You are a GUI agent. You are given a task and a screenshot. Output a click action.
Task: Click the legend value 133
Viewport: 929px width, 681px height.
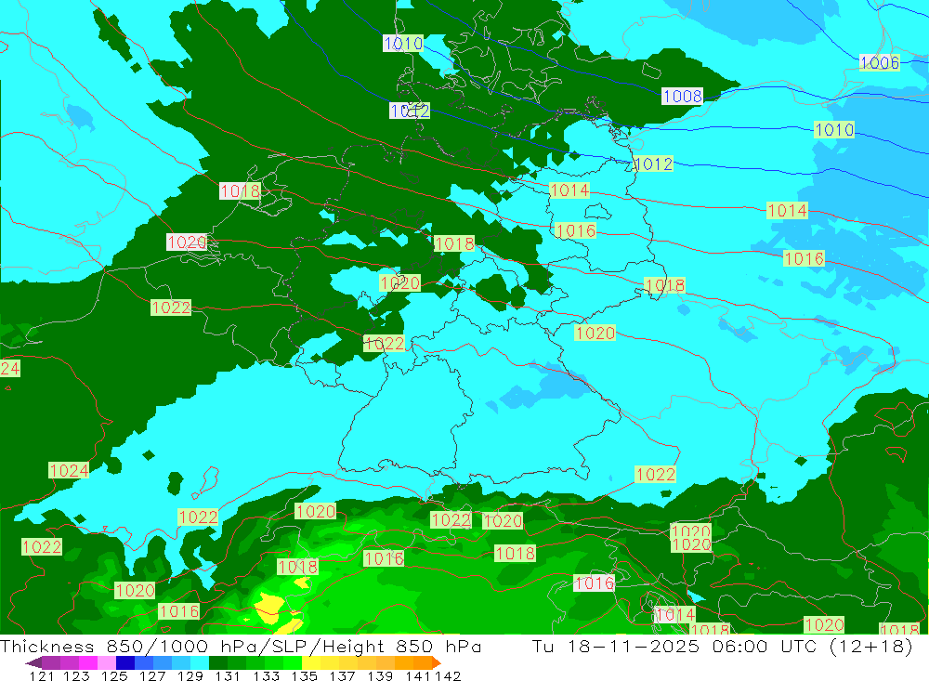(x=266, y=675)
